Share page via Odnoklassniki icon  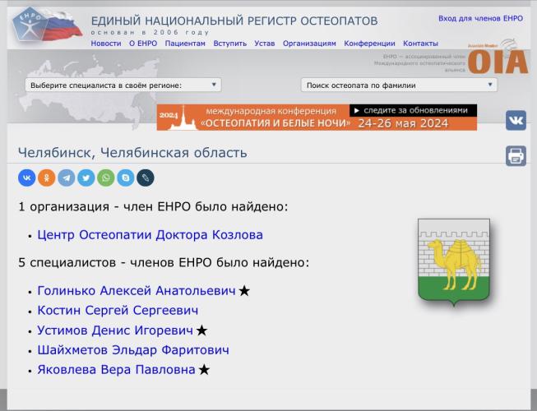[x=47, y=178]
